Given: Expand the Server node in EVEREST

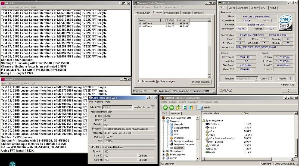Looking at the screenshot, I should (163, 158).
